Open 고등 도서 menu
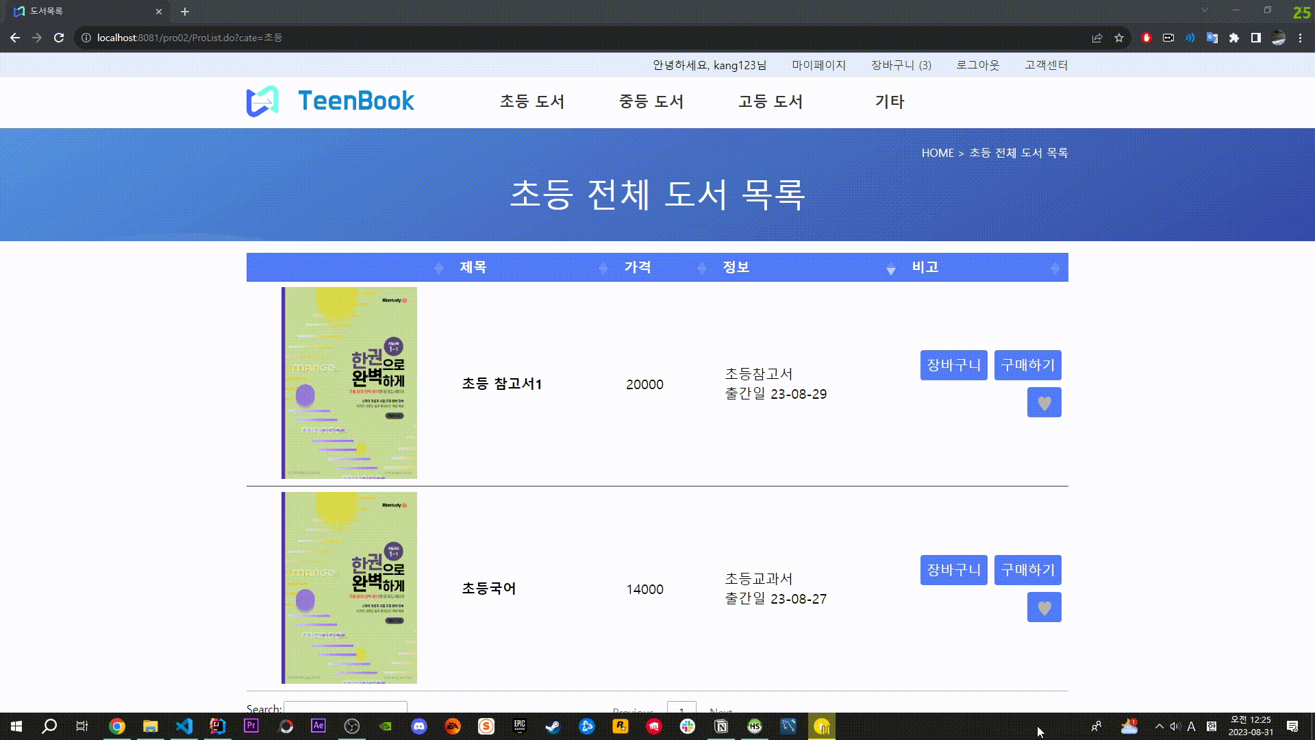The height and width of the screenshot is (740, 1315). click(771, 101)
